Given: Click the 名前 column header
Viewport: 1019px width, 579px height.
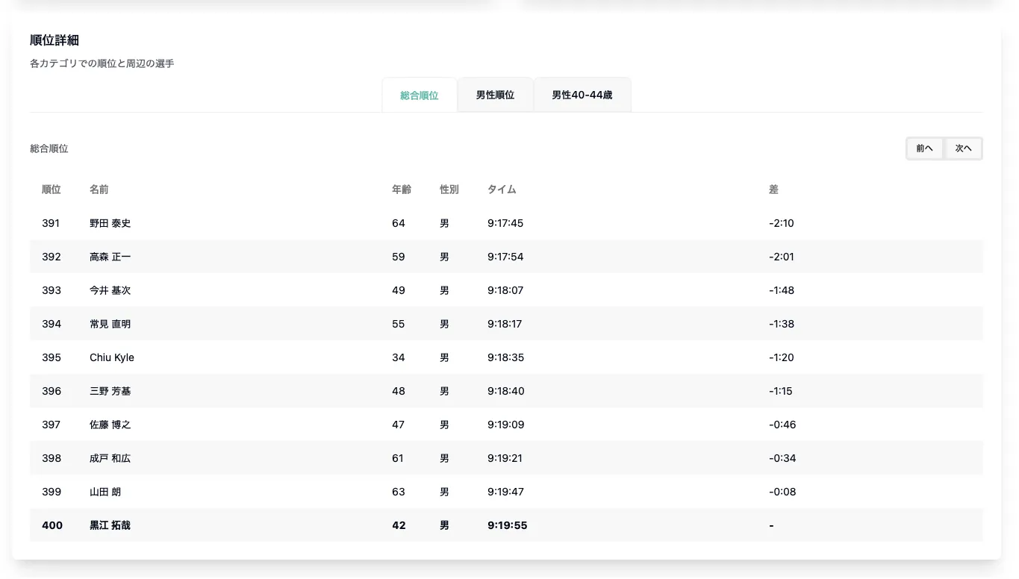Looking at the screenshot, I should pyautogui.click(x=99, y=190).
